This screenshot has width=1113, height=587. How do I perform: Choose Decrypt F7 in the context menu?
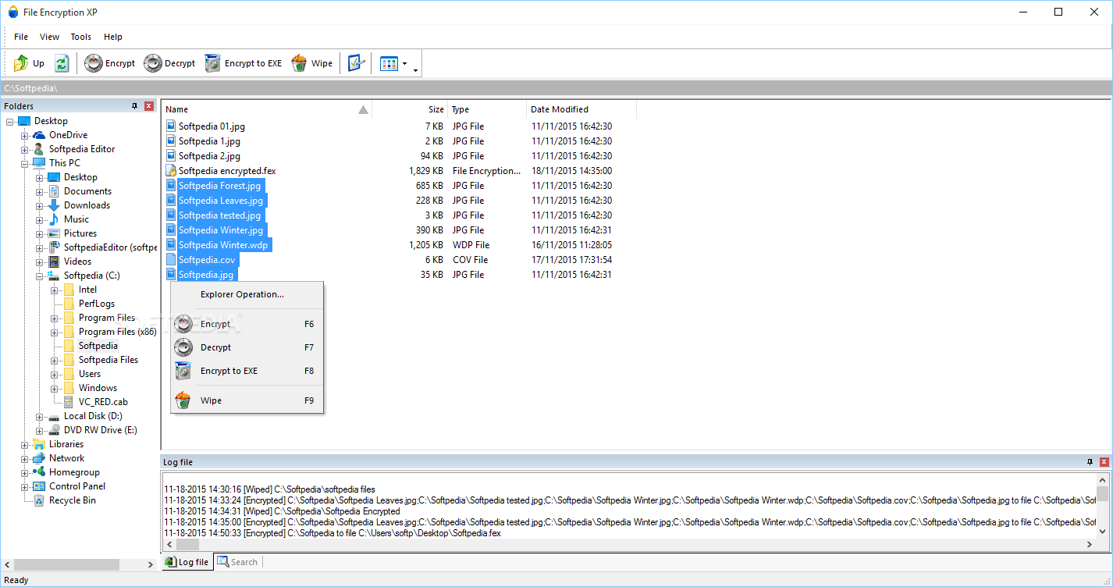(247, 347)
